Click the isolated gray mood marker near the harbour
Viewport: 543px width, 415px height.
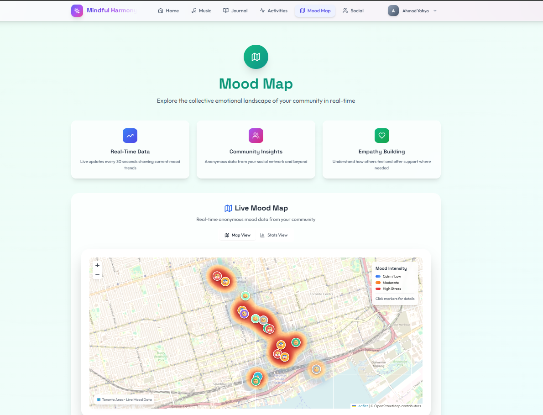point(316,369)
